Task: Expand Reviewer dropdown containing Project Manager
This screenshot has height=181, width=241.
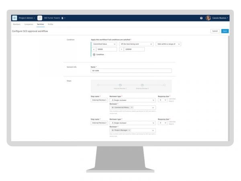Action: pos(153,130)
